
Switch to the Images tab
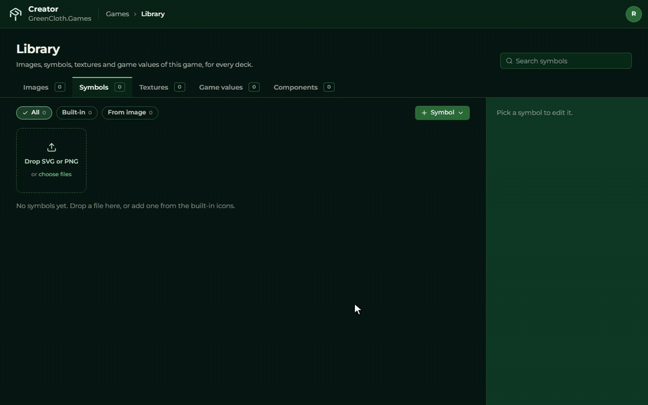44,87
